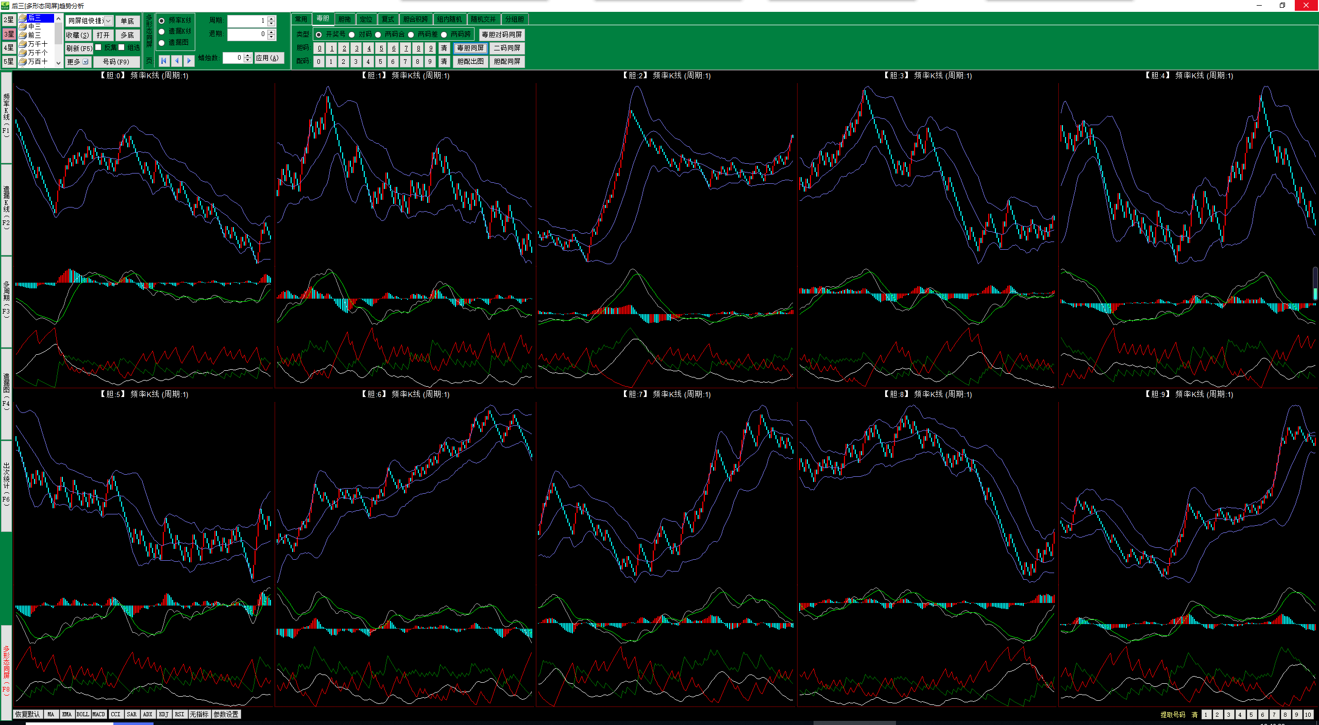Select the KDJ indicator

[163, 714]
